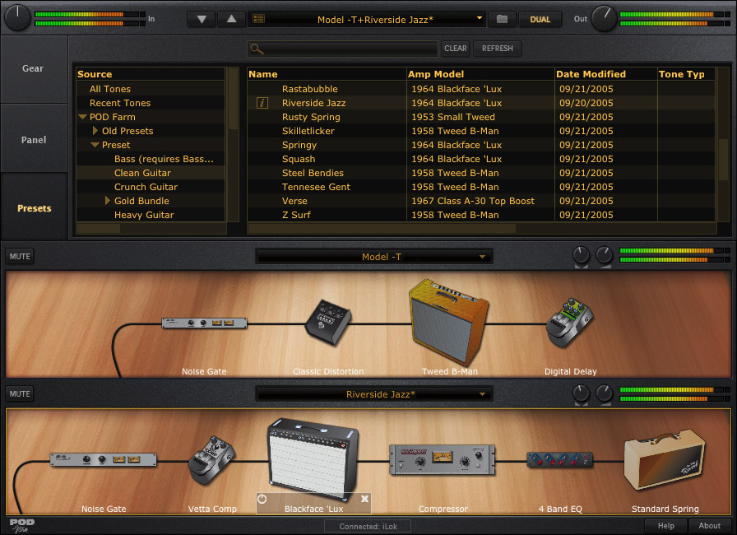The width and height of the screenshot is (737, 535).
Task: Select the Heavy Guitar preset folder
Action: 151,215
